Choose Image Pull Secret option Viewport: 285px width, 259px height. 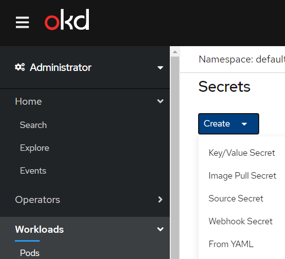pyautogui.click(x=242, y=176)
